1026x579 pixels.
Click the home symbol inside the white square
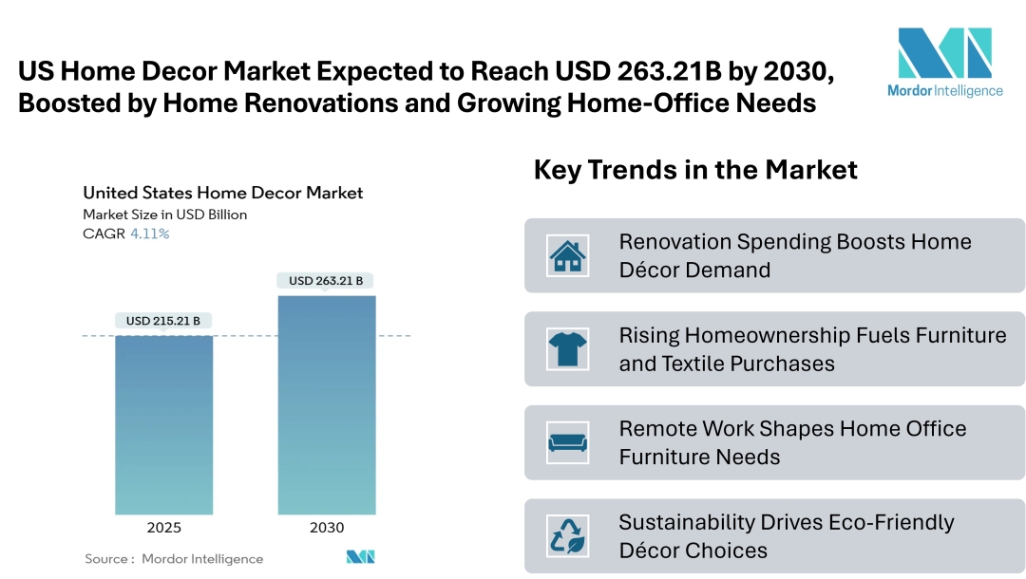567,254
